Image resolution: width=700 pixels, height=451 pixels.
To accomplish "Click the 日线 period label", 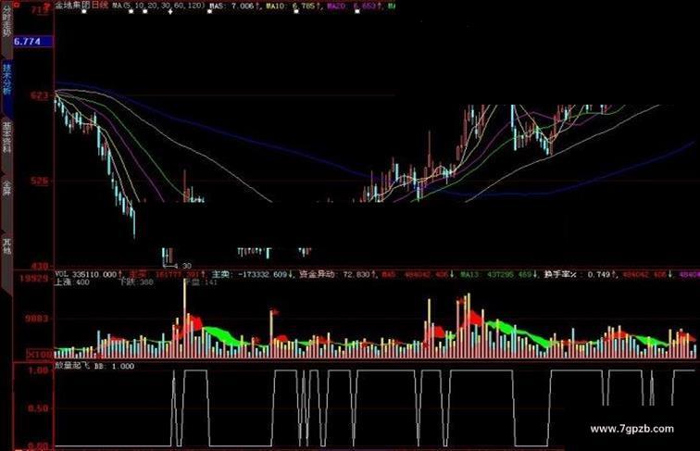I will click(100, 6).
